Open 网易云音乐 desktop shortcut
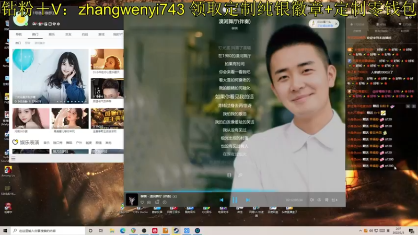Screen dimensions: 418x235 tap(173, 210)
